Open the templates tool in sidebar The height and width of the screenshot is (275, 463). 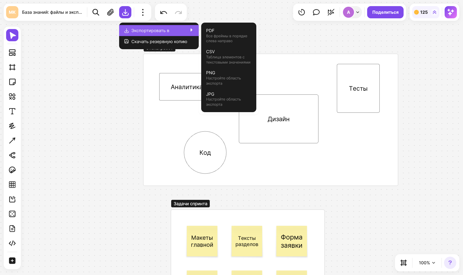tap(12, 53)
